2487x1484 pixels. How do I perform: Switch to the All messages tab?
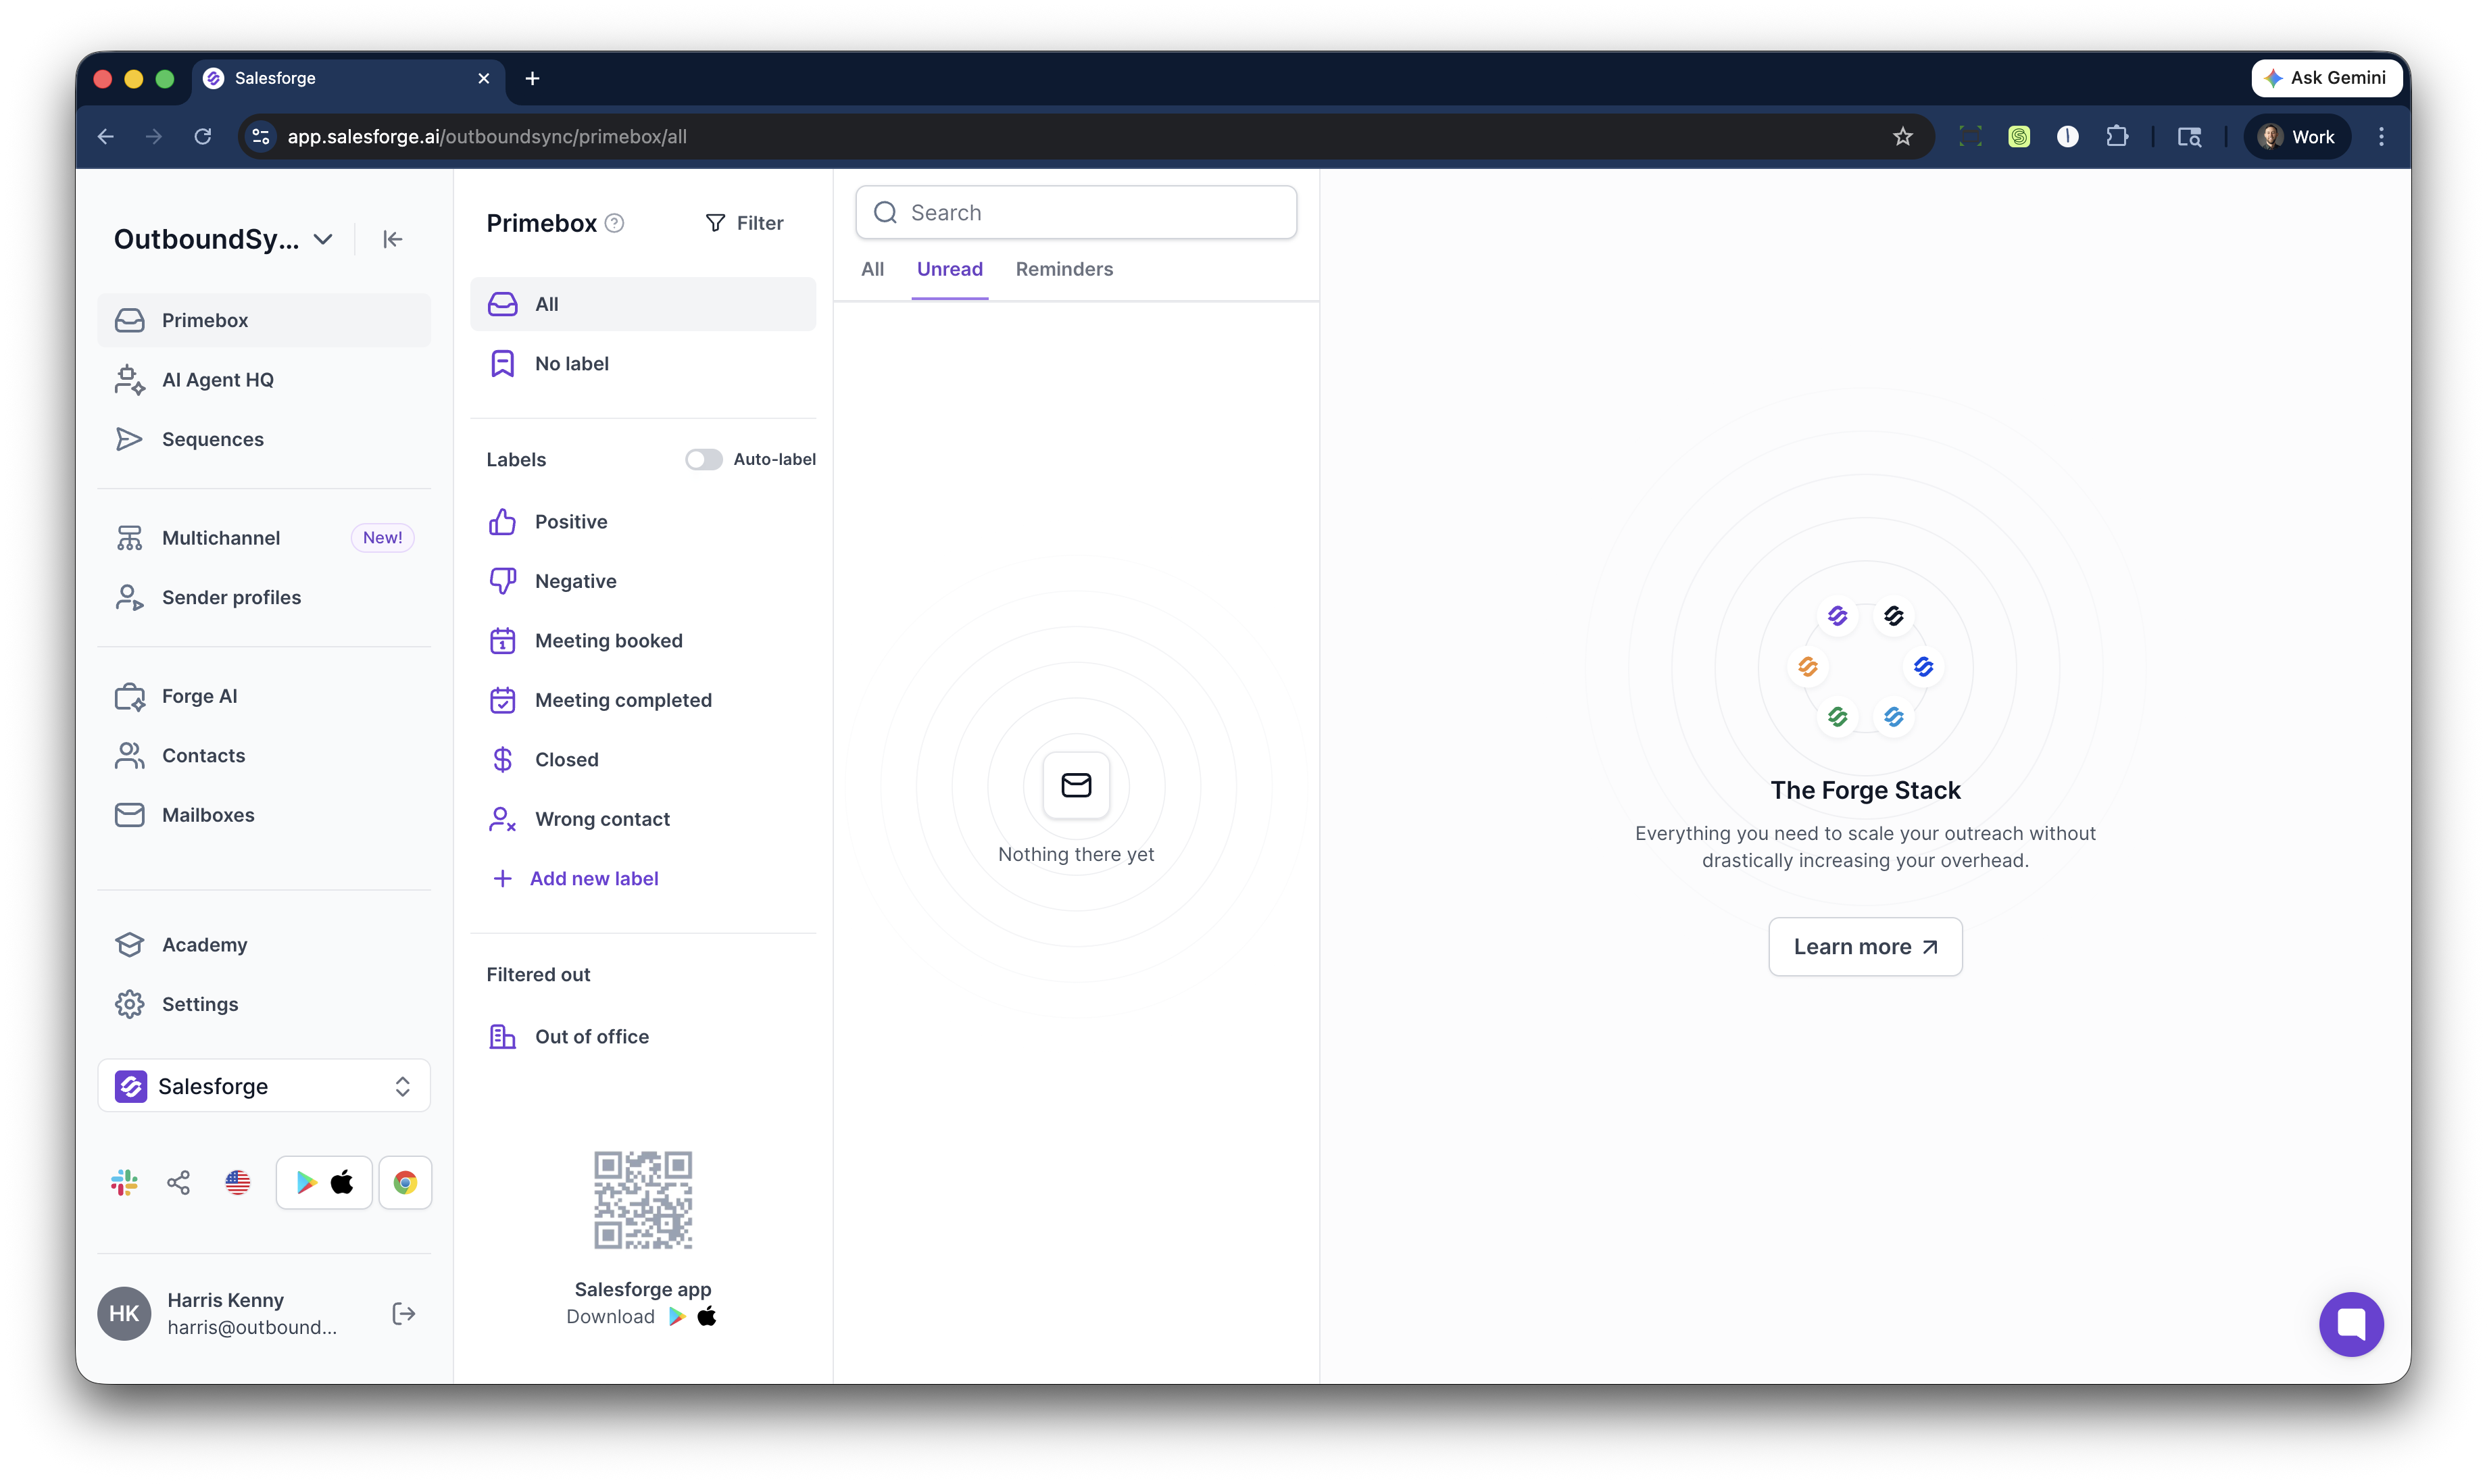[871, 269]
